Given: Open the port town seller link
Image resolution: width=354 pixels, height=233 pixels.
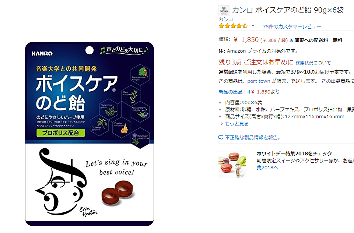Looking at the screenshot, I should (259, 81).
